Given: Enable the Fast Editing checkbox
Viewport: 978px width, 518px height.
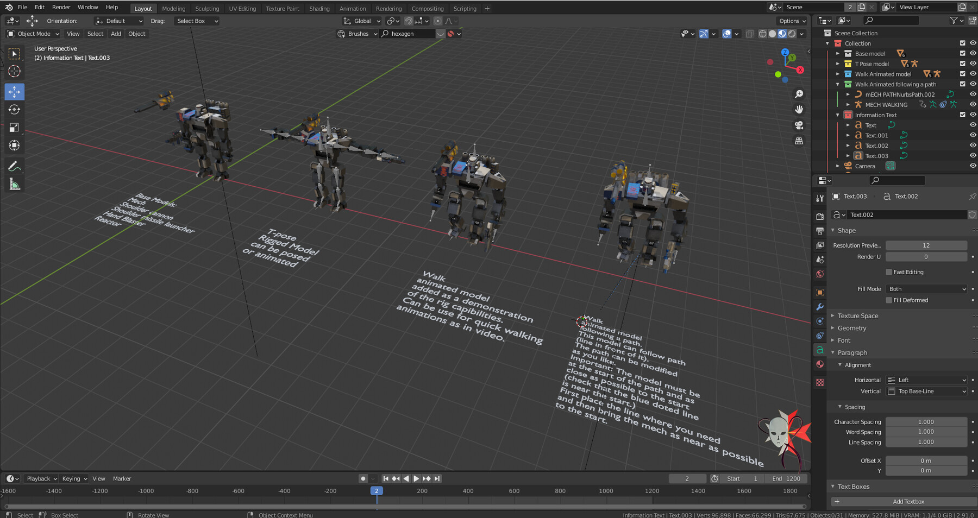Looking at the screenshot, I should pyautogui.click(x=889, y=271).
